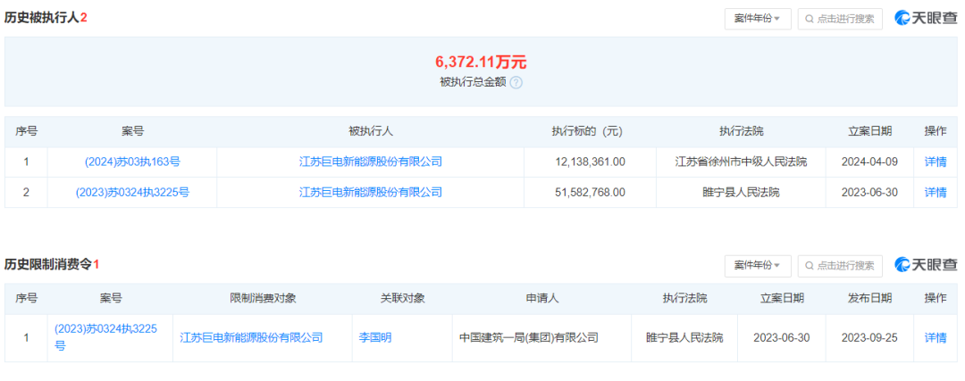Image resolution: width=965 pixels, height=381 pixels.
Task: Click the help icon beside 被执行总金额
Action: [516, 82]
